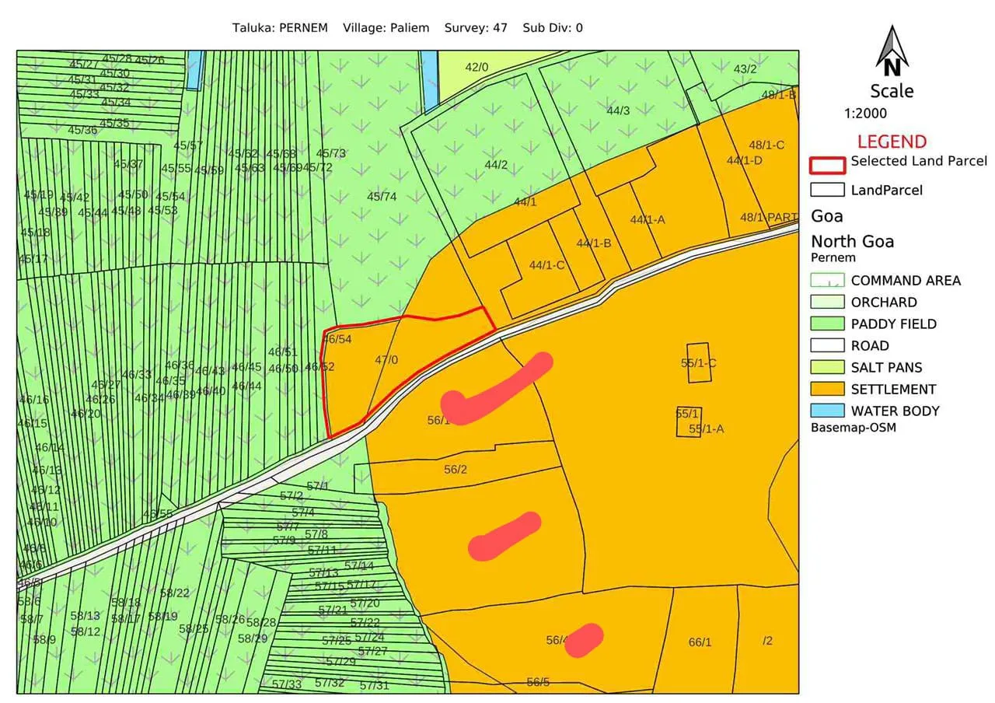Select the blue WATER BODY legend swatch
The height and width of the screenshot is (703, 995).
click(827, 411)
